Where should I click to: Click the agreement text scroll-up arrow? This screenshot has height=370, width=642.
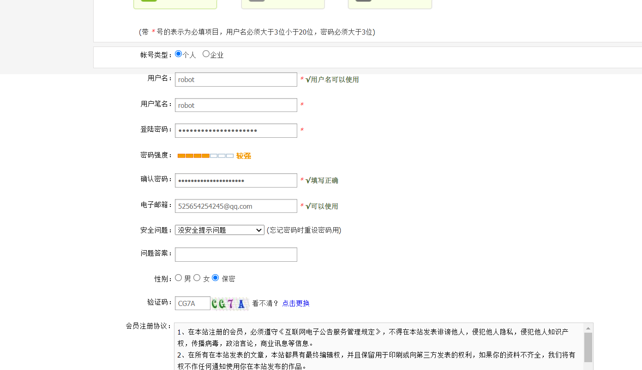point(588,328)
